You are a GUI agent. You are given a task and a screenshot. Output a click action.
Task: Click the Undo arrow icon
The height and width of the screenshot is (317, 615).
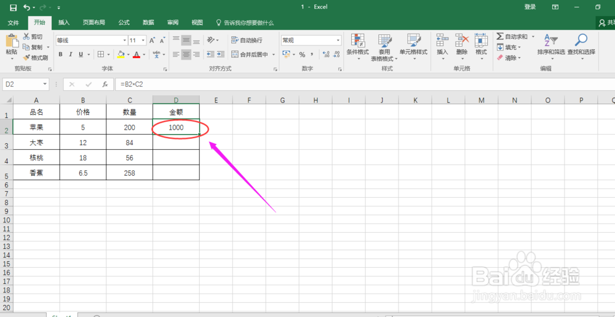coord(26,7)
